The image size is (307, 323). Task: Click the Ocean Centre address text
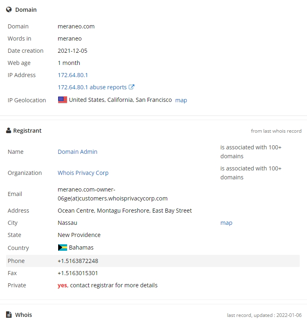tap(125, 211)
